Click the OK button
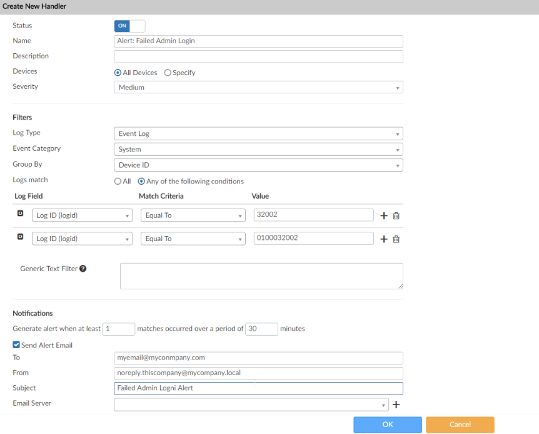The image size is (539, 434). point(387,425)
